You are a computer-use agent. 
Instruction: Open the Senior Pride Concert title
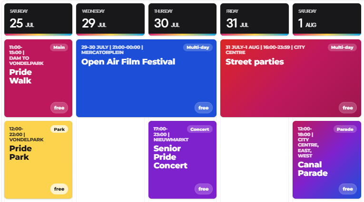click(170, 157)
